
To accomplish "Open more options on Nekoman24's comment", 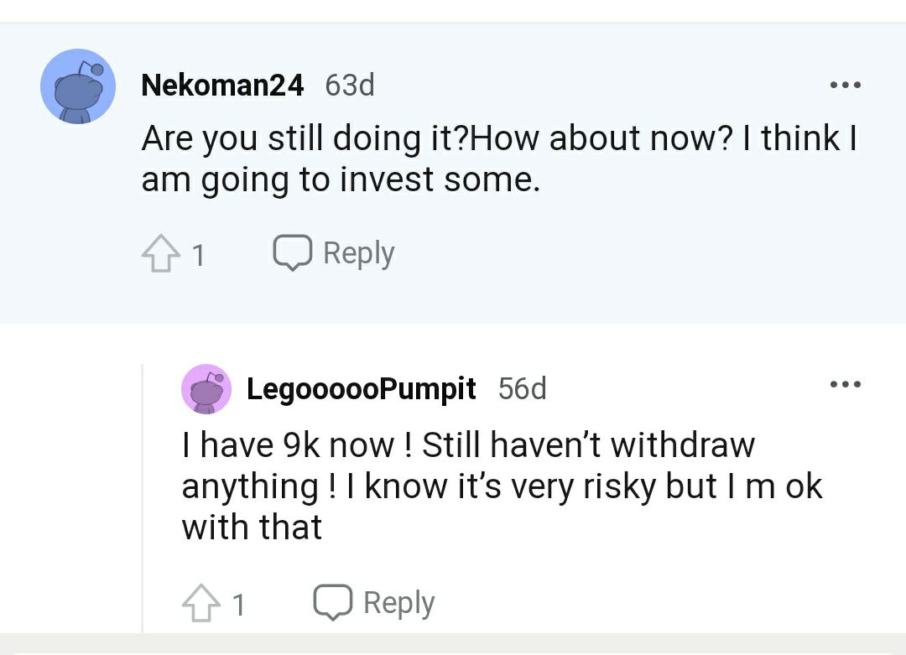I will click(846, 85).
